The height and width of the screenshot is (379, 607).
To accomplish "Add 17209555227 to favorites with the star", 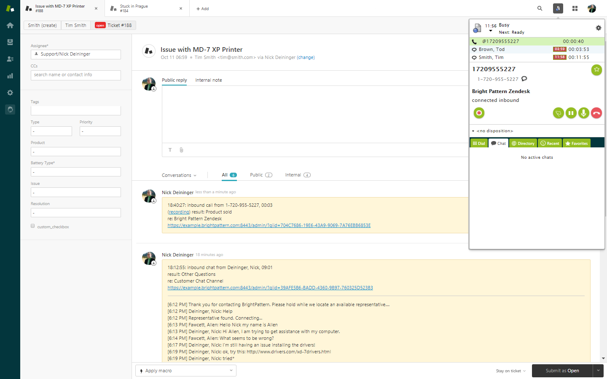I will tap(596, 69).
